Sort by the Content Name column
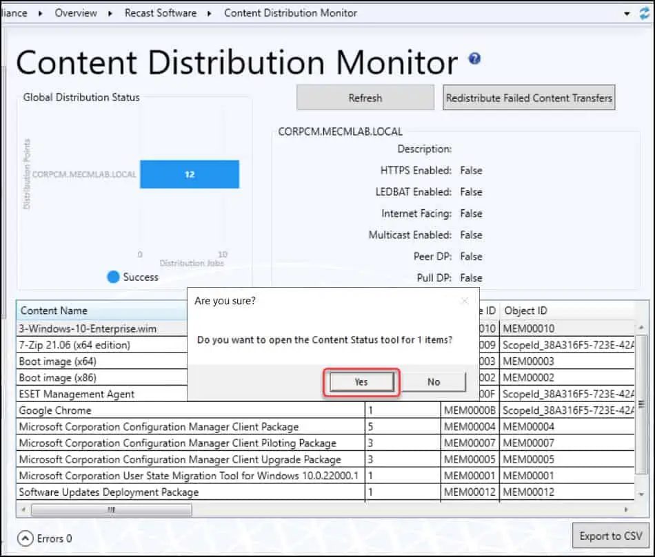This screenshot has width=655, height=557. pyautogui.click(x=102, y=311)
